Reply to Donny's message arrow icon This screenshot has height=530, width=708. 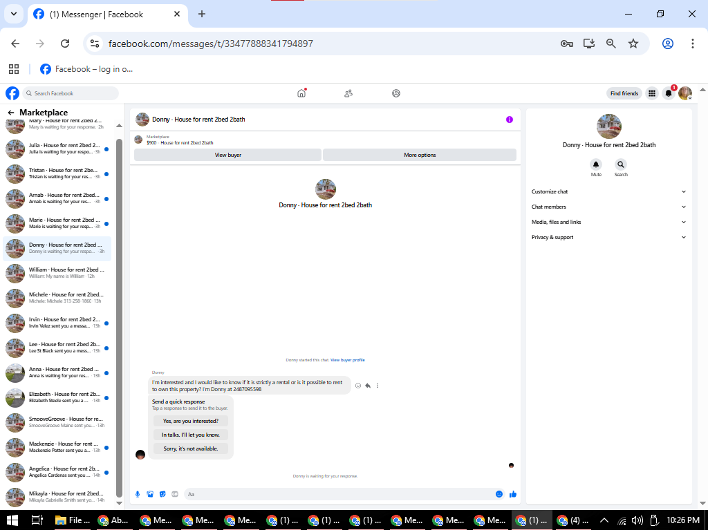pyautogui.click(x=368, y=386)
